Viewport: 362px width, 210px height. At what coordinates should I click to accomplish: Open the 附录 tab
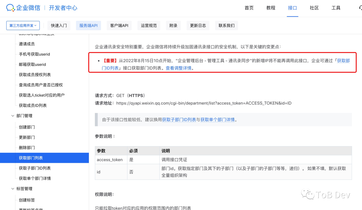[x=173, y=25]
